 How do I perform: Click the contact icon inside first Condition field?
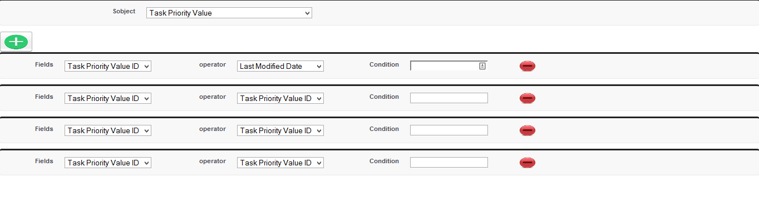482,66
